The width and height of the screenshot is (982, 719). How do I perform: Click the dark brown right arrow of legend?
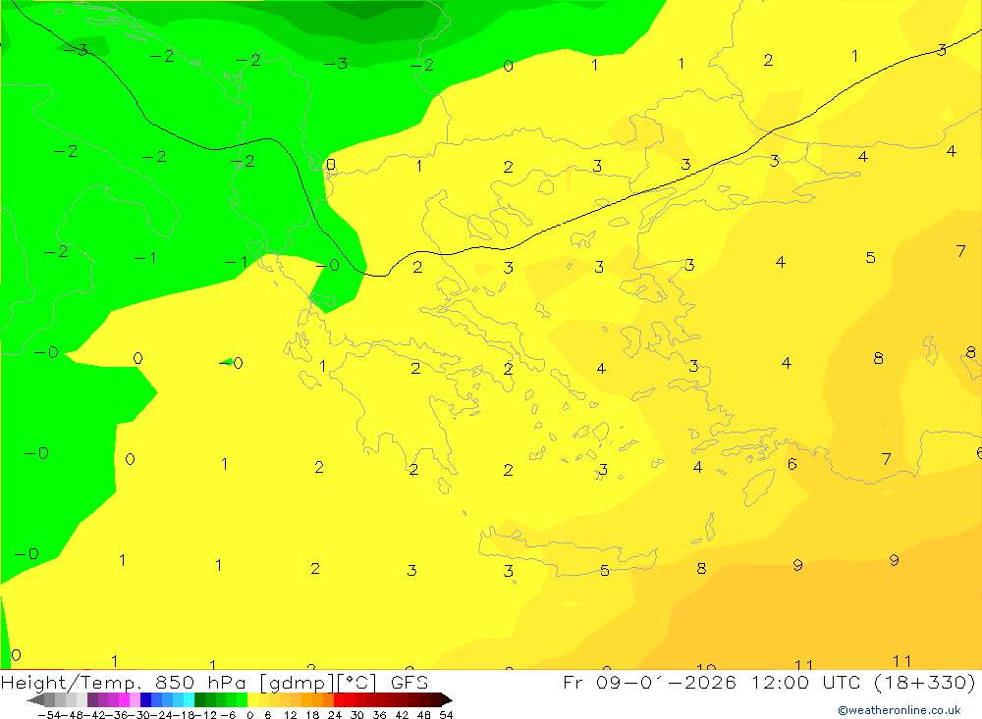click(x=447, y=700)
